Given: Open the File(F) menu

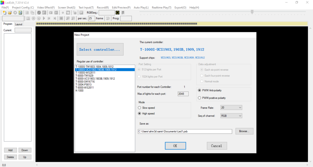Looking at the screenshot, I should tap(5, 7).
